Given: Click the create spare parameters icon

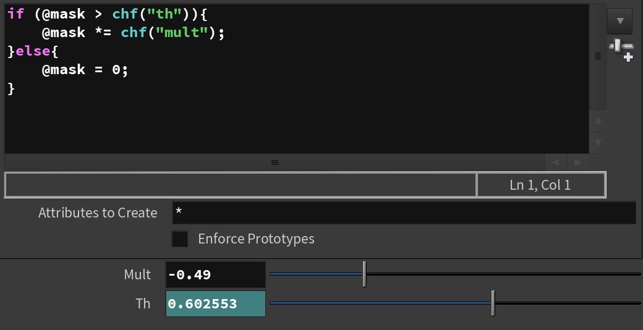Looking at the screenshot, I should [x=621, y=50].
